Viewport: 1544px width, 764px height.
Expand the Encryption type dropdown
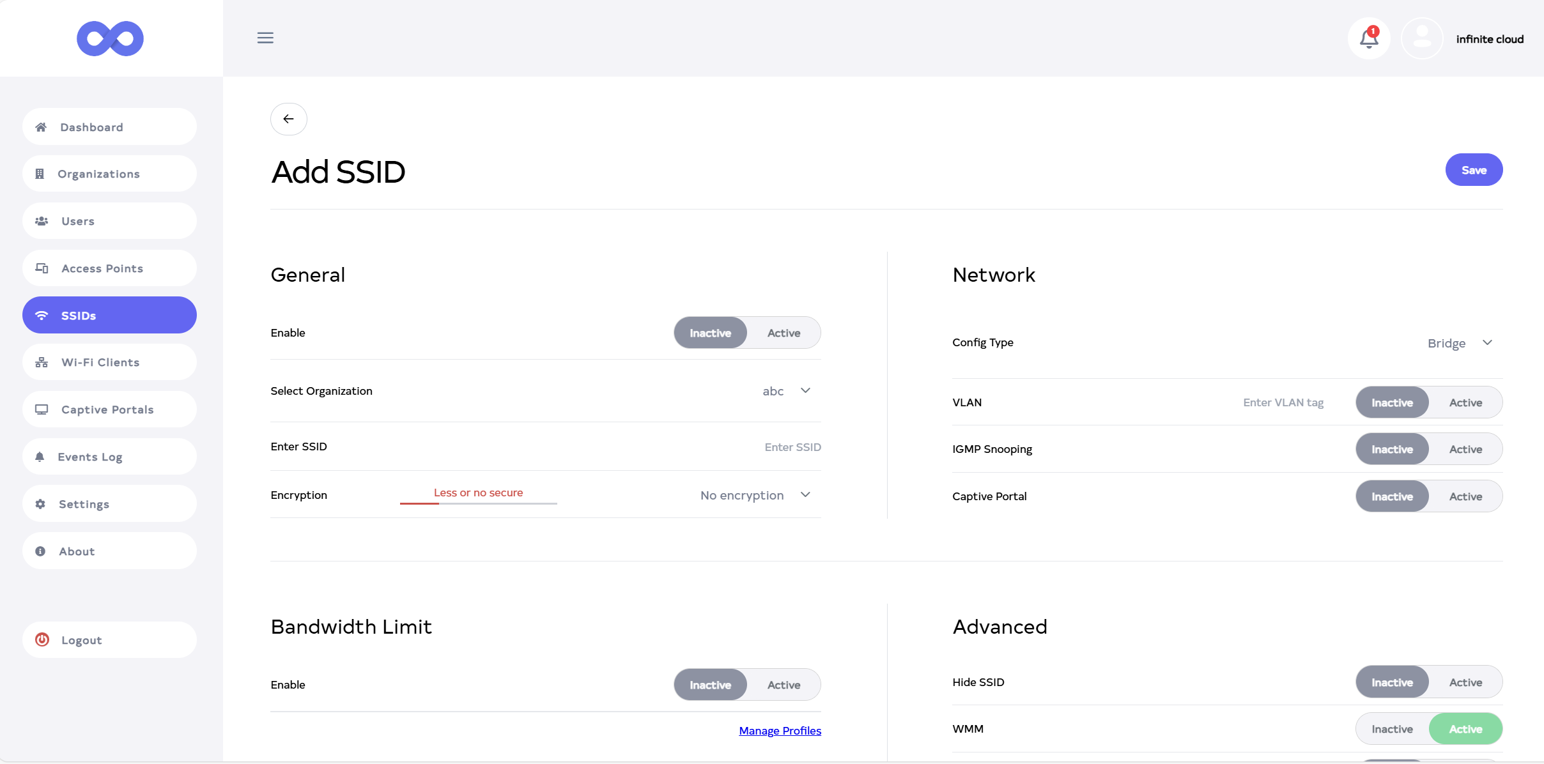pyautogui.click(x=755, y=495)
